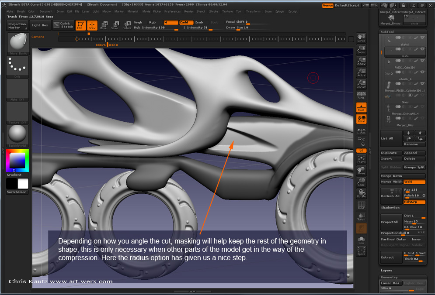Select the Rotate transform icon in top shelf

click(127, 25)
